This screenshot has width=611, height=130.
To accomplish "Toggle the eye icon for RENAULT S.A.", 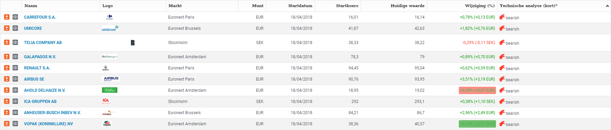I will pos(15,68).
